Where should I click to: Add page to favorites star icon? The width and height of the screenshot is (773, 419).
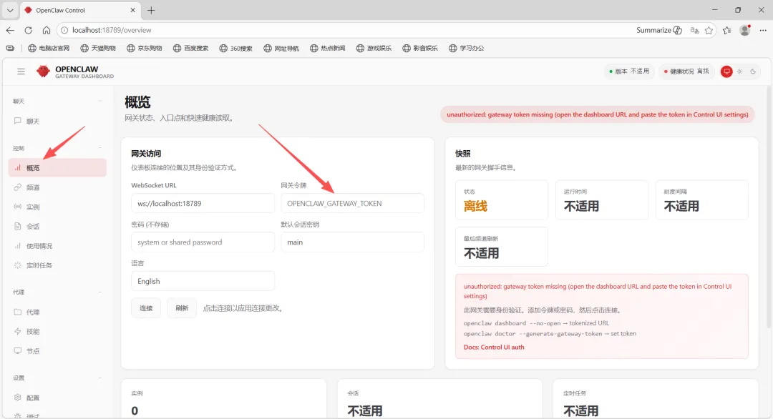(709, 30)
